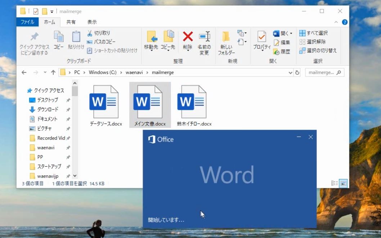Expand breadcrumb chevron after waenavi
The width and height of the screenshot is (381, 238).
147,72
